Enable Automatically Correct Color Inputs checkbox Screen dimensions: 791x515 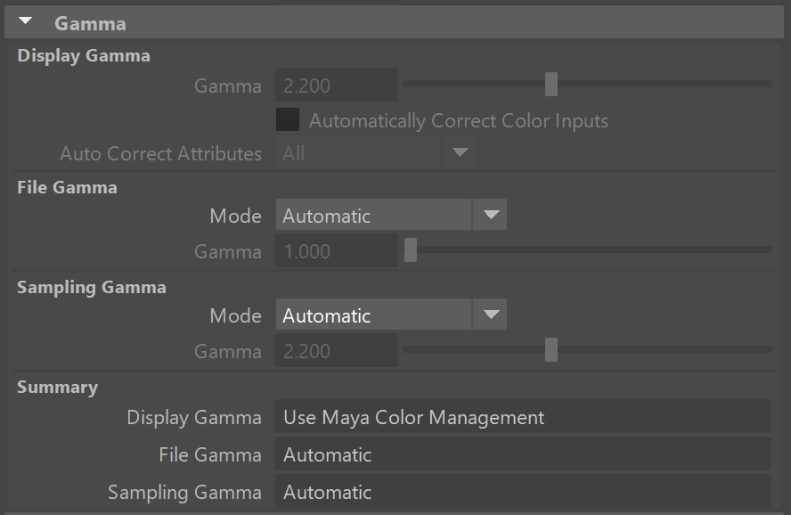288,120
